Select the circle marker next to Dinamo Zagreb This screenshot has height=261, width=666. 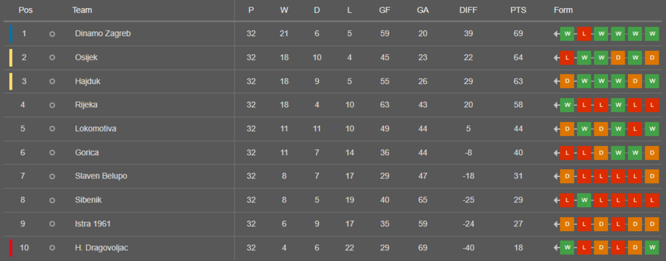(x=52, y=34)
